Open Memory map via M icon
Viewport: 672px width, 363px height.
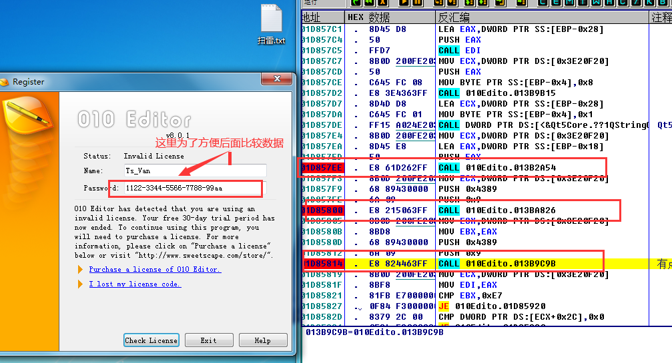(570, 2)
